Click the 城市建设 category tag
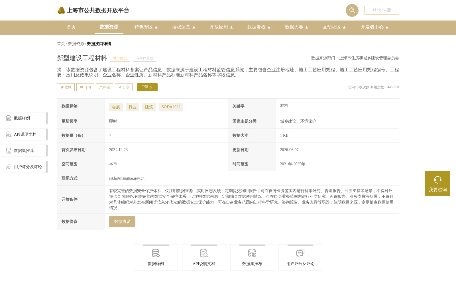This screenshot has width=456, height=285. coord(120,58)
